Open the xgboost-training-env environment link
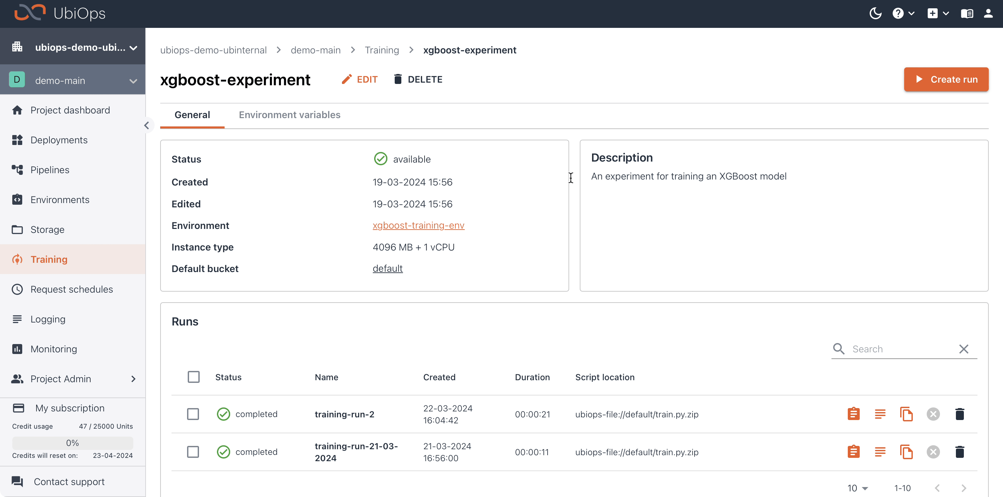The height and width of the screenshot is (497, 1003). [x=418, y=225]
